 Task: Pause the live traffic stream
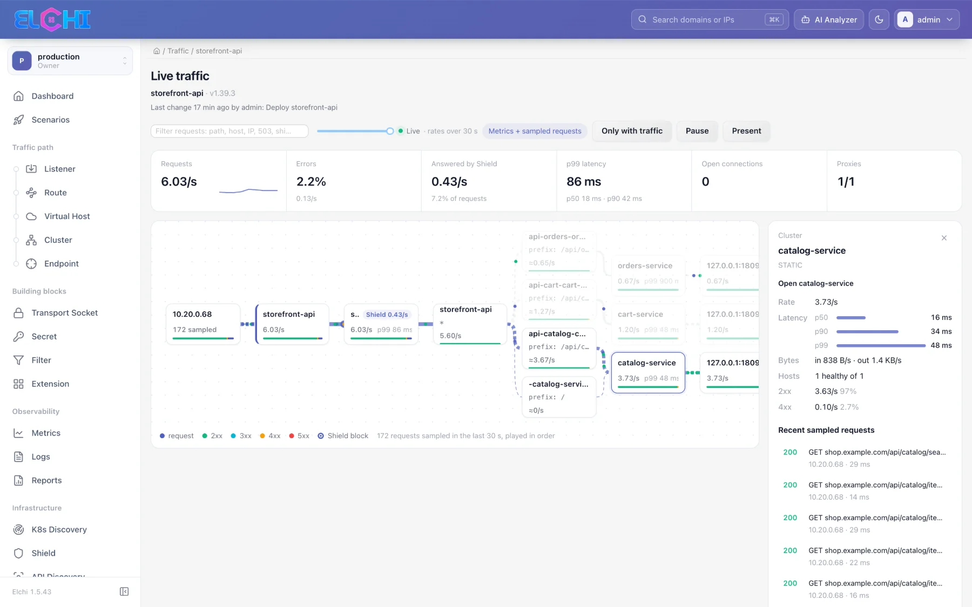point(697,131)
